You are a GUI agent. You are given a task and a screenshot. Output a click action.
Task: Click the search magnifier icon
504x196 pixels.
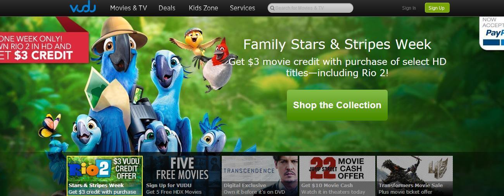(x=273, y=8)
